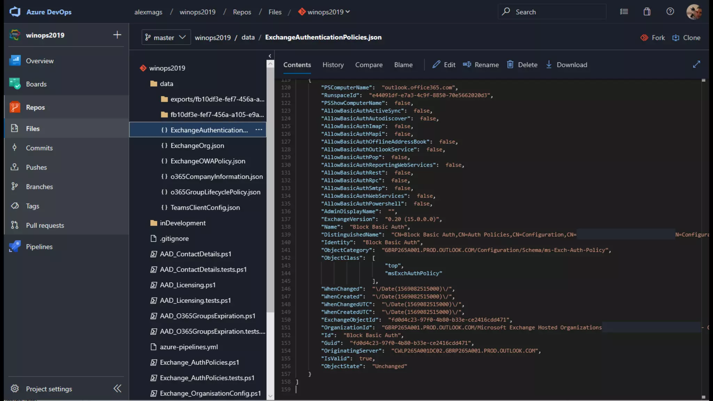713x401 pixels.
Task: Open the master branch dropdown
Action: 166,37
